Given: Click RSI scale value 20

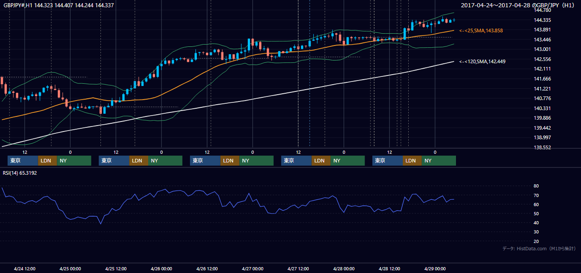Looking at the screenshot, I should (536, 241).
